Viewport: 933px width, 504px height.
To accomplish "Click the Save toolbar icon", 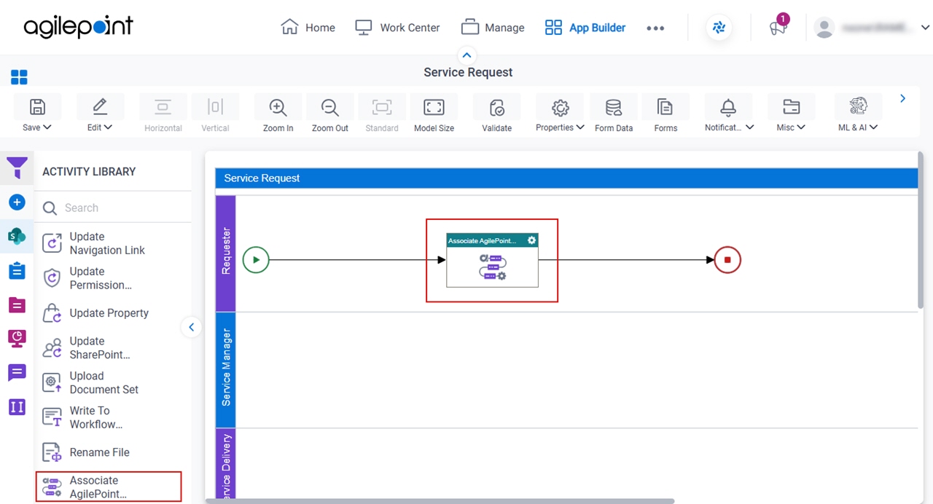I will 37,107.
